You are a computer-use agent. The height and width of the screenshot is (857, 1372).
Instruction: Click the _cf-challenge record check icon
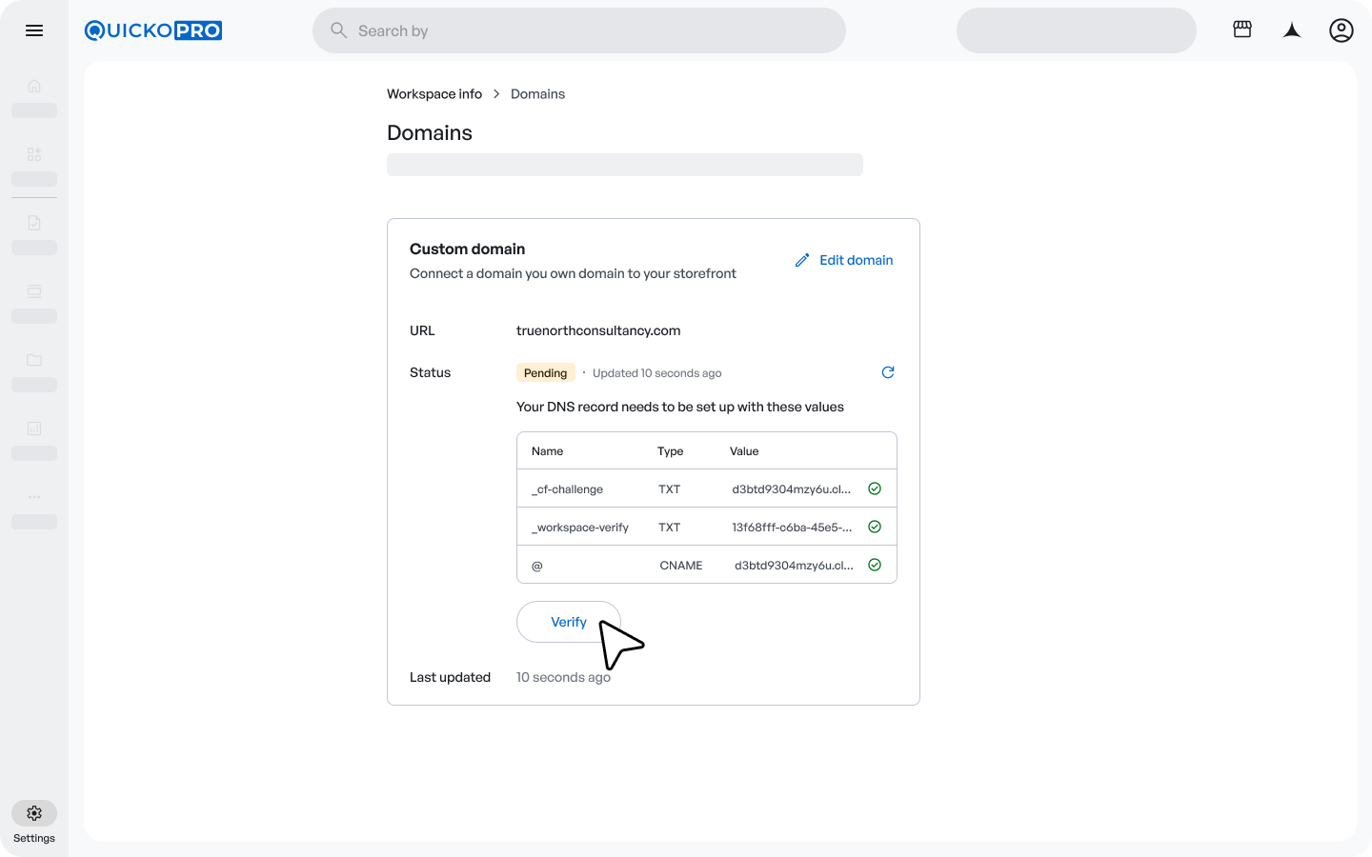click(x=875, y=488)
